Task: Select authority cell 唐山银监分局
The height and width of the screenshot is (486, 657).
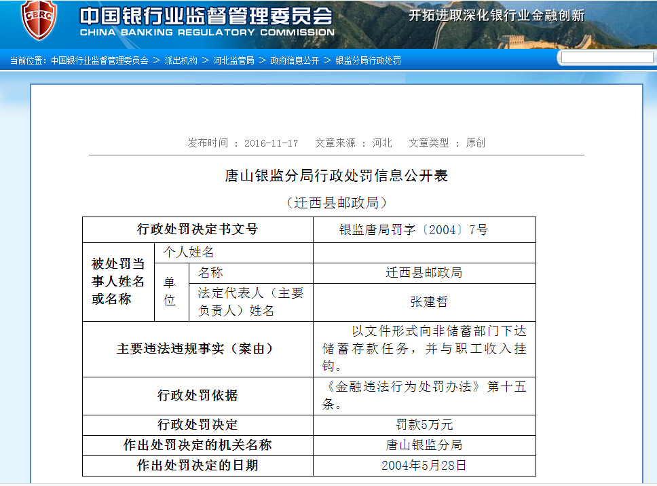Action: pyautogui.click(x=424, y=445)
